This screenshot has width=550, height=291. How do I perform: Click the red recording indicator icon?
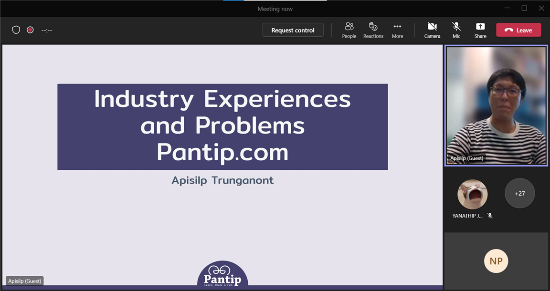[x=30, y=30]
